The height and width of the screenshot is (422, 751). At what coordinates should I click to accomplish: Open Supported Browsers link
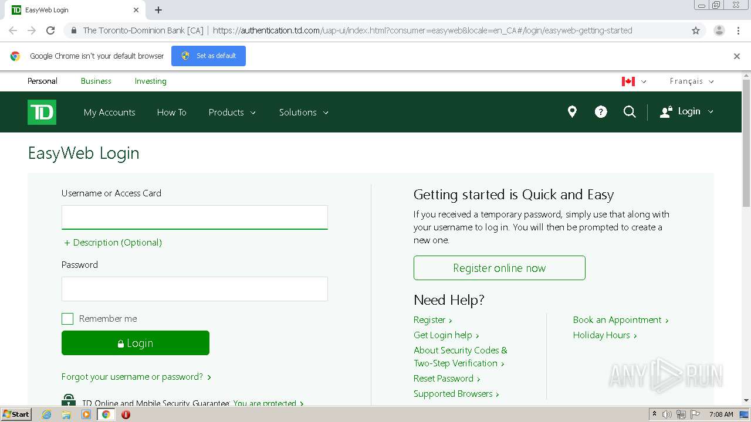tap(456, 394)
